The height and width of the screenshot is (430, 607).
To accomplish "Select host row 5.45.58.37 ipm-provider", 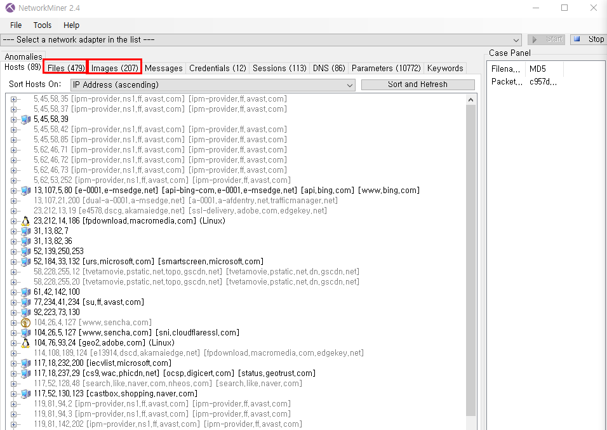I will point(160,109).
